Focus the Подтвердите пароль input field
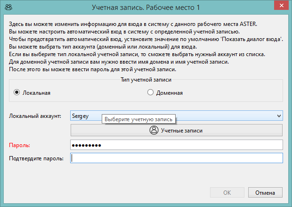This screenshot has width=292, height=207. 177,158
